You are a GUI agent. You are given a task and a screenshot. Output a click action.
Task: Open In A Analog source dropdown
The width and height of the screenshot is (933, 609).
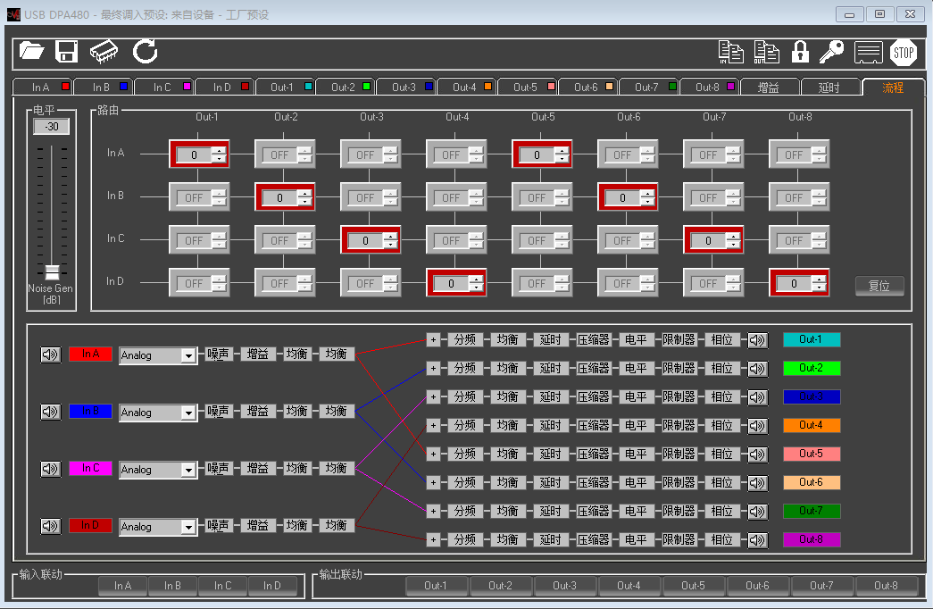pos(158,355)
